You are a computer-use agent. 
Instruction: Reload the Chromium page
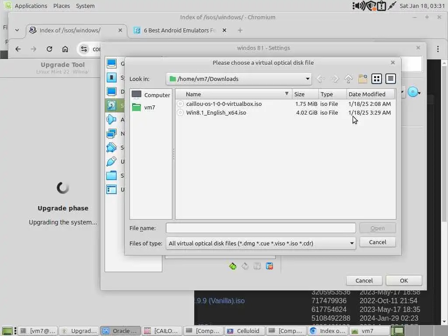(49, 49)
